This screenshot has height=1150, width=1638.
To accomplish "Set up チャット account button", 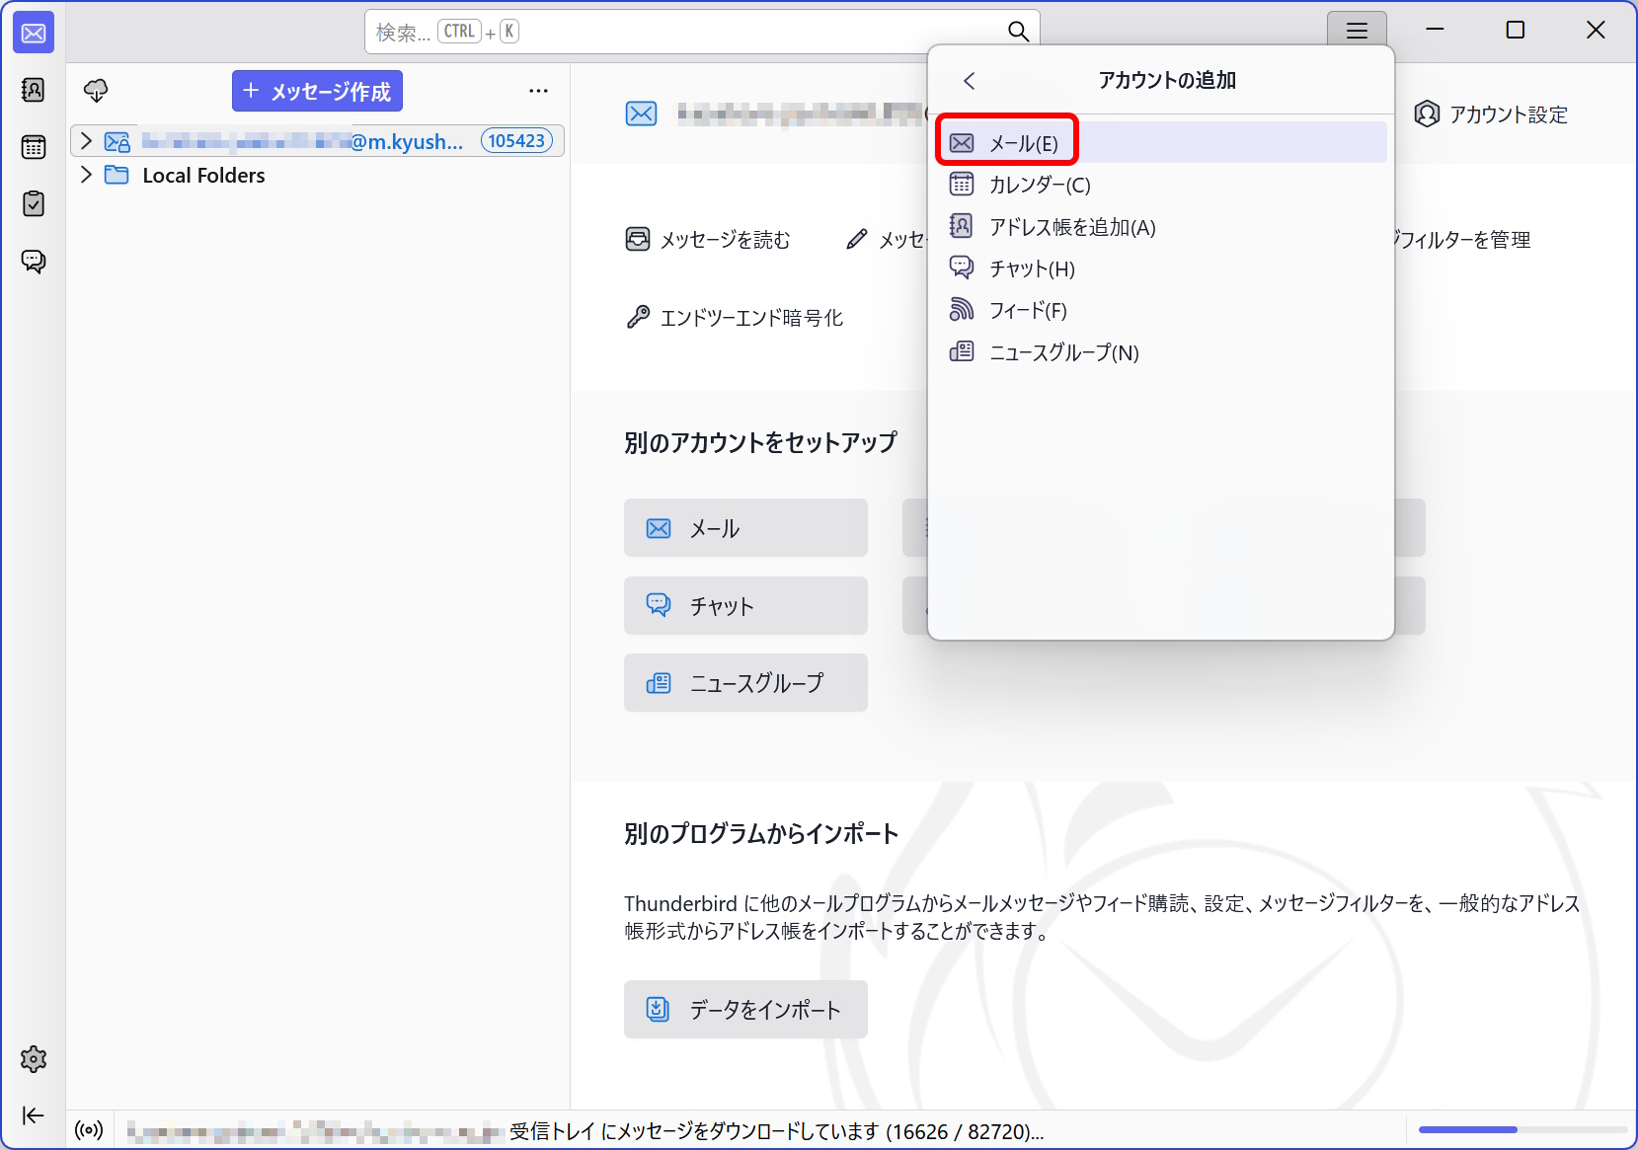I will pyautogui.click(x=745, y=606).
